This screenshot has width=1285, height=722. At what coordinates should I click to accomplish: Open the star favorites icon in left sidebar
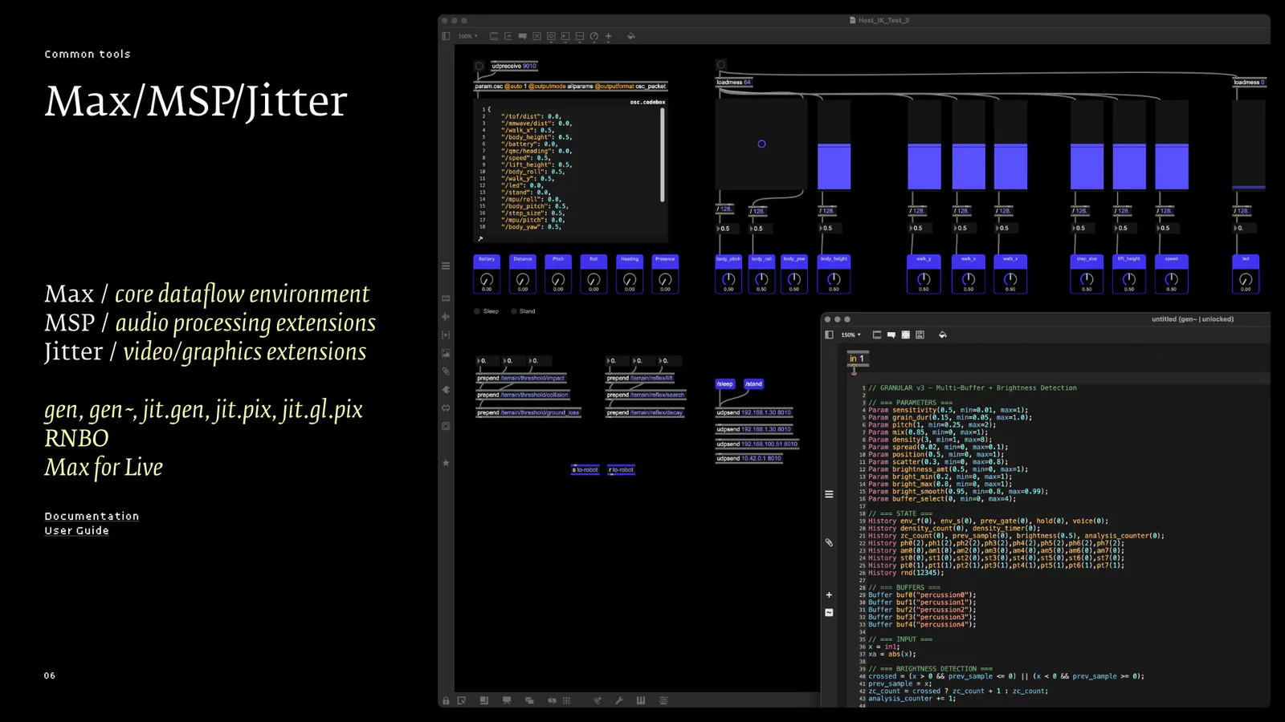[446, 463]
